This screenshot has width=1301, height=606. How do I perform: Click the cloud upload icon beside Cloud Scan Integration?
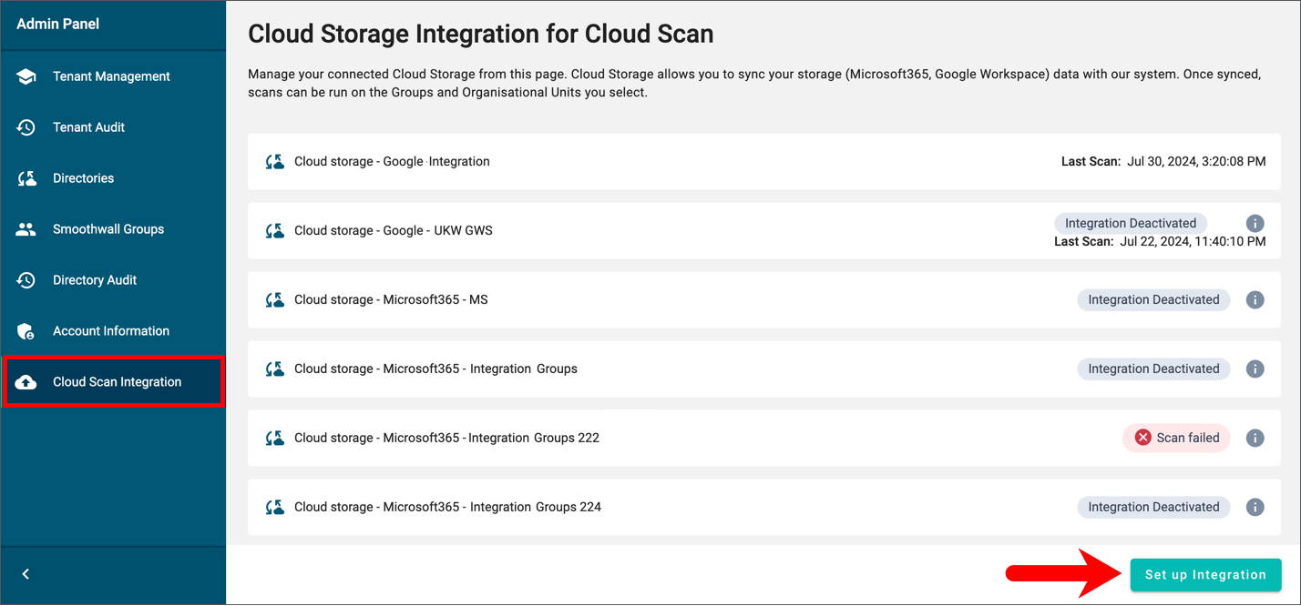coord(26,382)
